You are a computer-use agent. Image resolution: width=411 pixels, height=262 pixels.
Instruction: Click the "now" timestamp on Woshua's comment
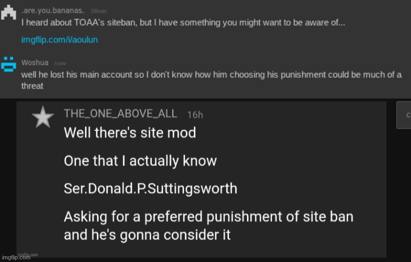click(60, 63)
